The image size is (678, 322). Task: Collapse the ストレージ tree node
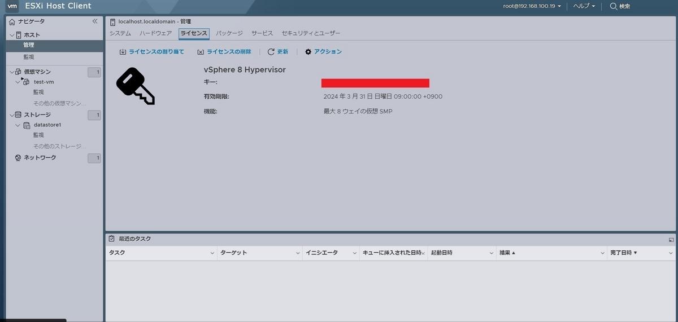(11, 114)
